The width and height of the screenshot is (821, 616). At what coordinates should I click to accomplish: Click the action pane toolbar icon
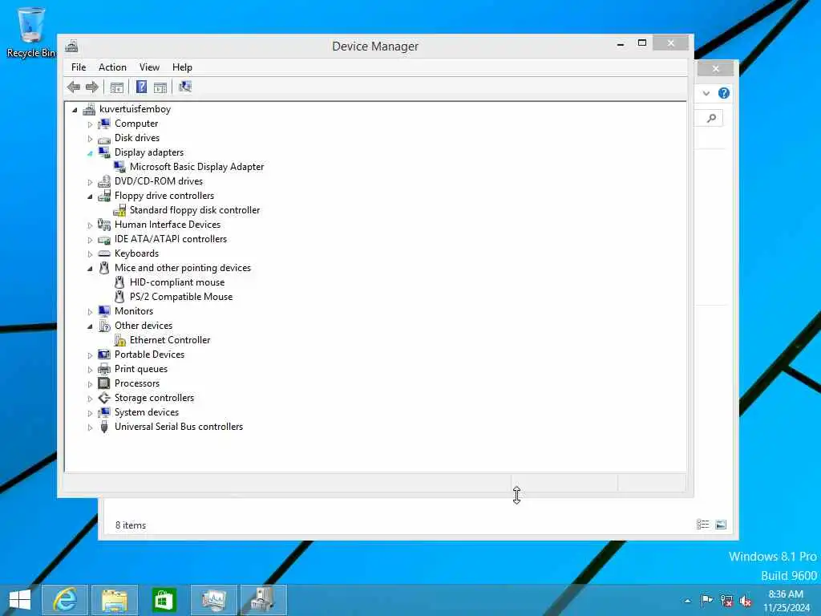160,87
